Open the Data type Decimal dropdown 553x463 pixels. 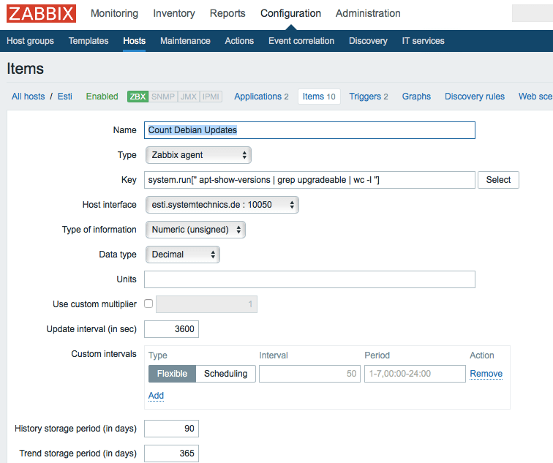(x=183, y=255)
